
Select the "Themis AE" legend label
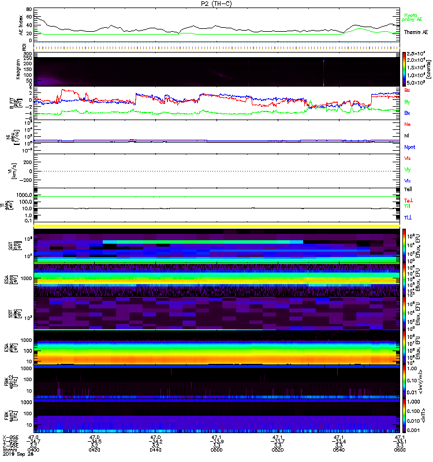pos(416,32)
